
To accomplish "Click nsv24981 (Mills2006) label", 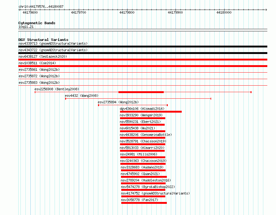I will pos(139,154).
